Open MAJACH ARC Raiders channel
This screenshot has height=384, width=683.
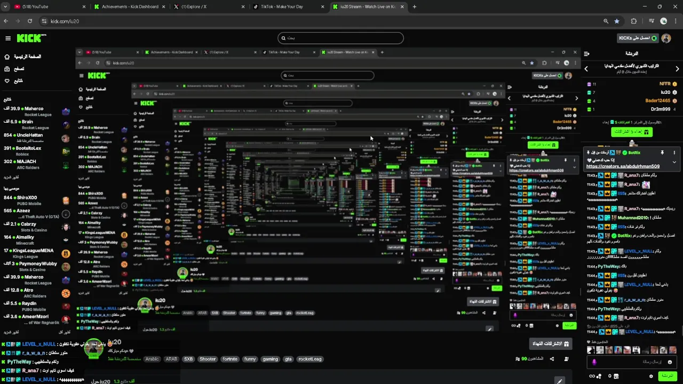coord(36,165)
